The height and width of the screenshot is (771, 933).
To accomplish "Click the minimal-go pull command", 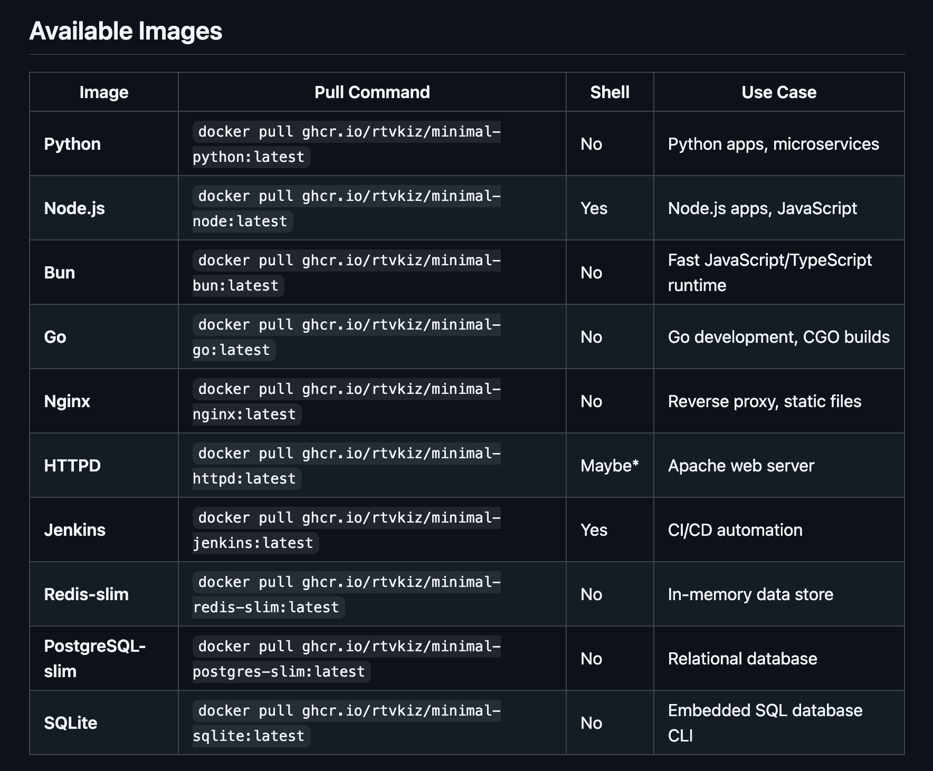I will pos(346,325).
